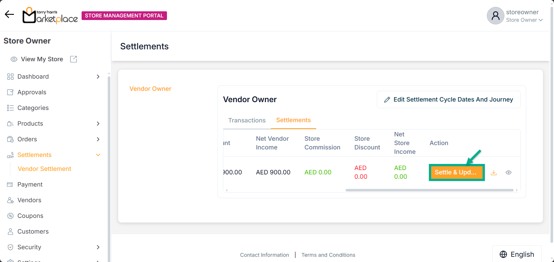The image size is (554, 262).
Task: Open Terms and Conditions link
Action: point(328,255)
